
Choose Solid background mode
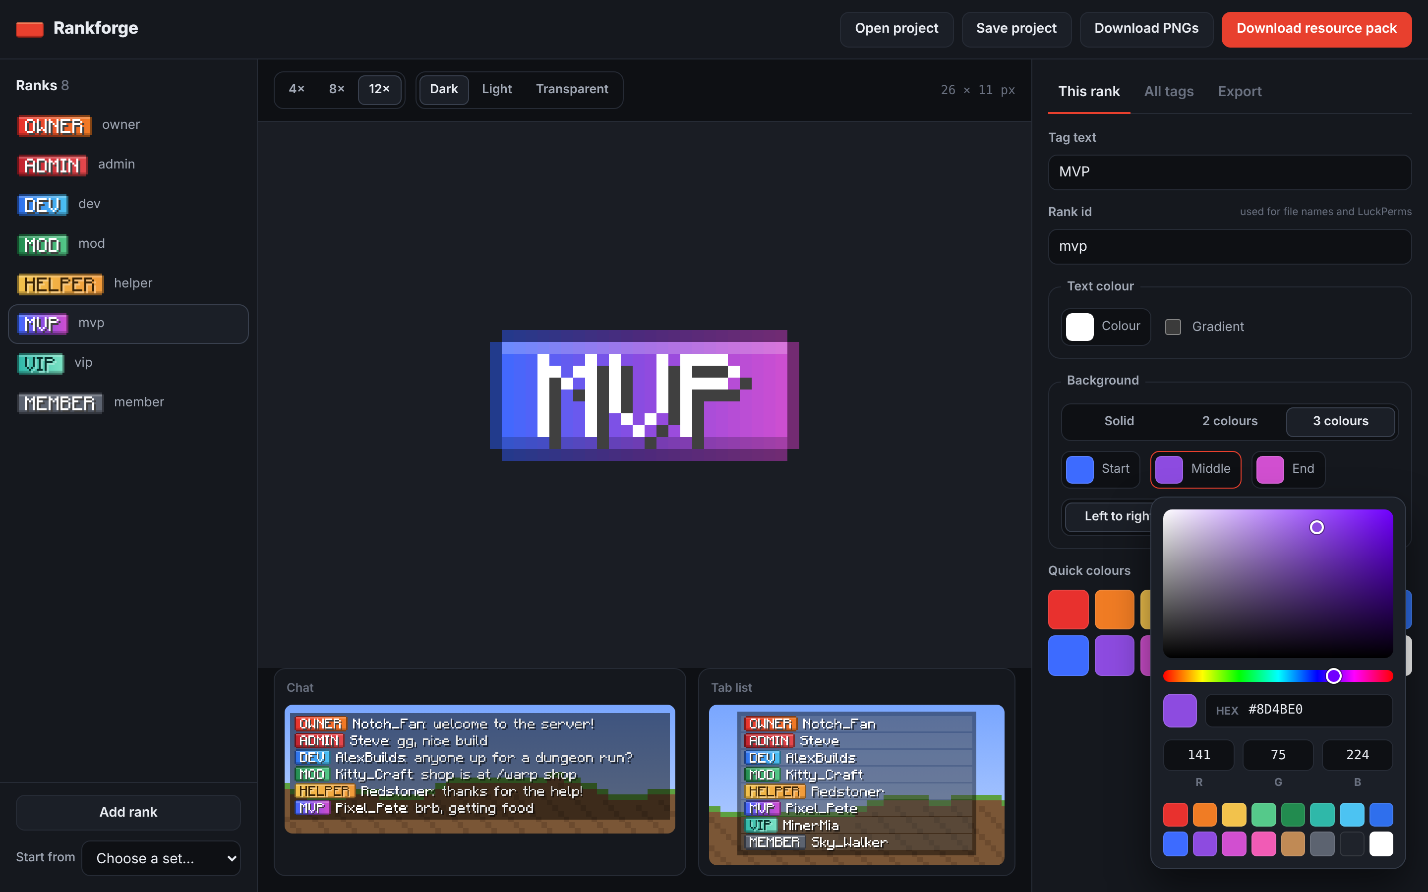(1119, 421)
